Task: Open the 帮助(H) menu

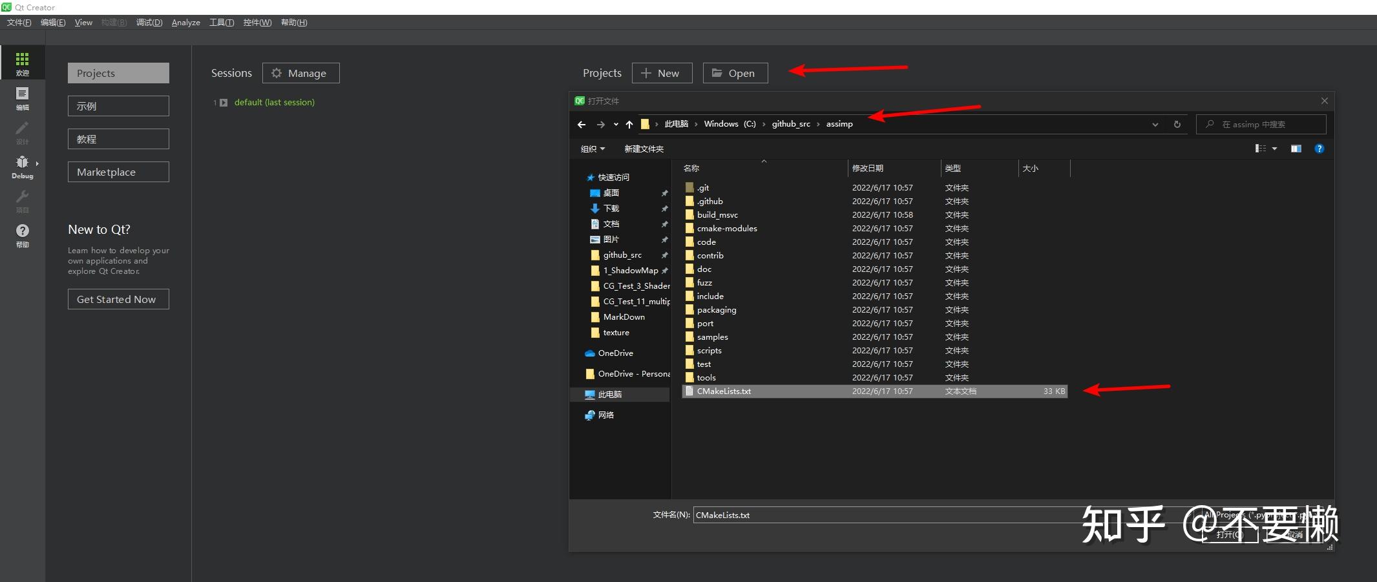Action: pos(294,23)
